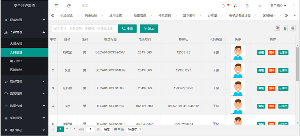Image resolution: width=300 pixels, height=136 pixels.
Task: Close the 通用设置 tab
Action: (127, 16)
